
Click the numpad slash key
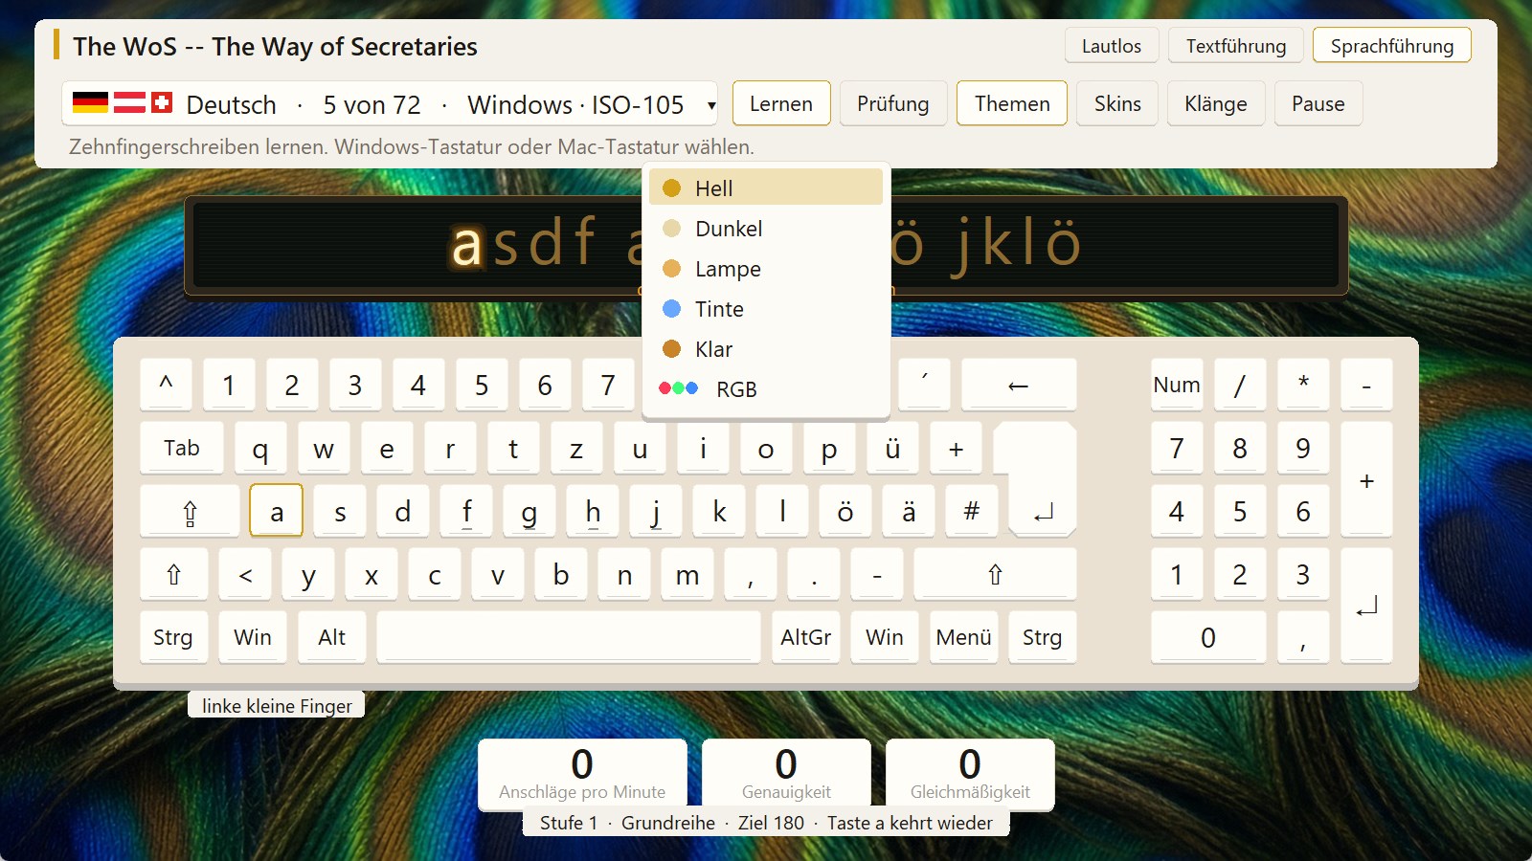[1240, 385]
